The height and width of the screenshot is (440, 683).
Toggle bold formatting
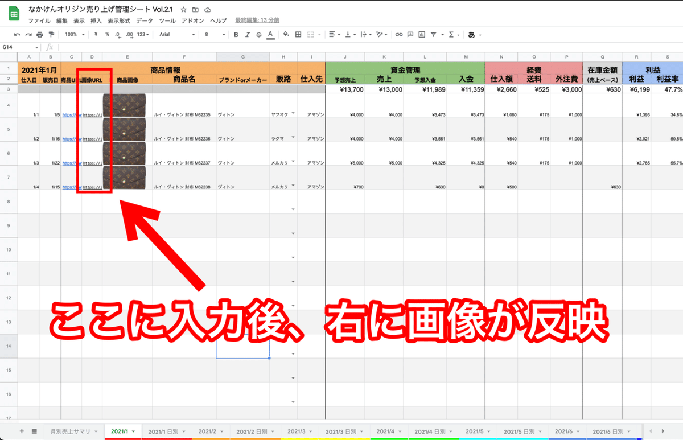click(x=236, y=35)
